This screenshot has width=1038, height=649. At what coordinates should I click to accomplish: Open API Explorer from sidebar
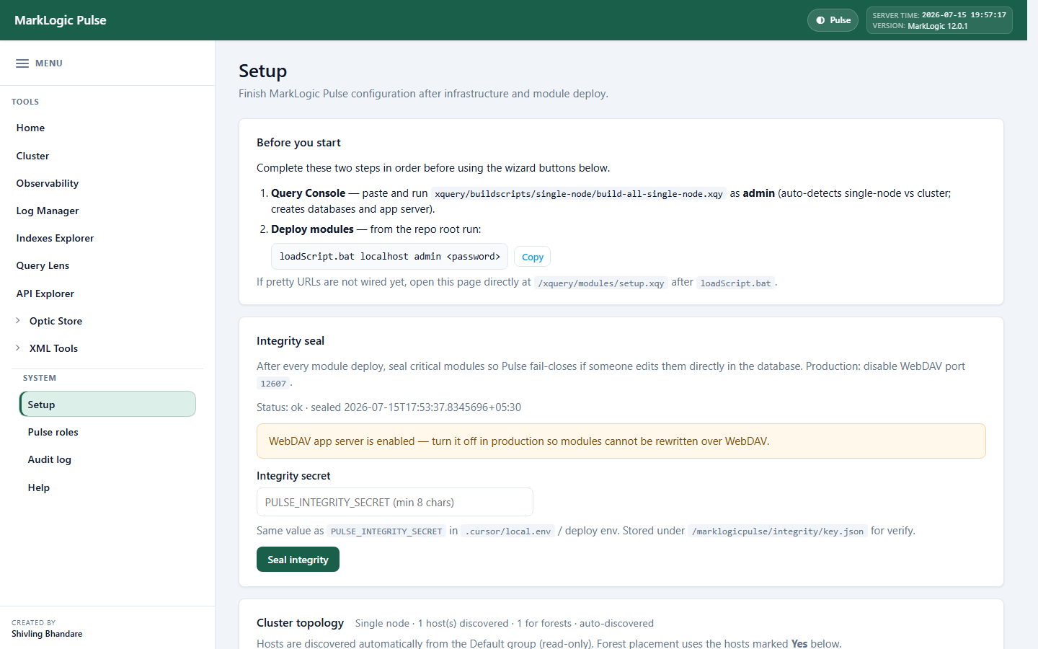tap(45, 293)
